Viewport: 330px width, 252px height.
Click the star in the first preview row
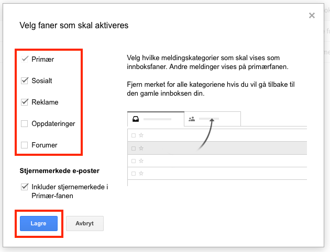tap(141, 135)
